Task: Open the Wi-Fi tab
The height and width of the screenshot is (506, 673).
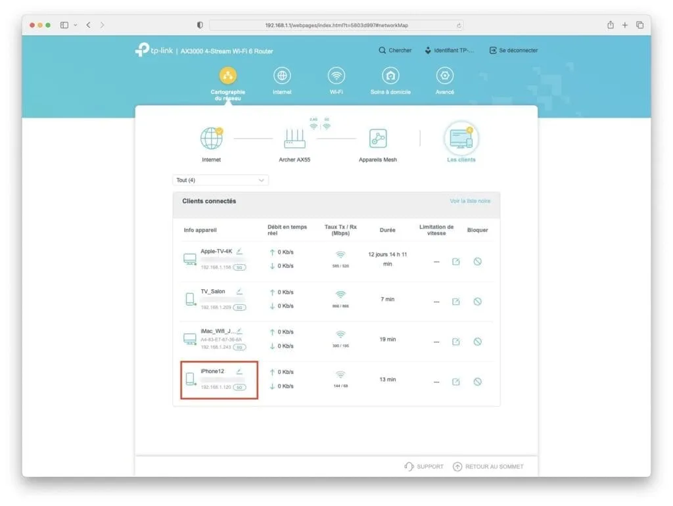Action: pos(336,81)
